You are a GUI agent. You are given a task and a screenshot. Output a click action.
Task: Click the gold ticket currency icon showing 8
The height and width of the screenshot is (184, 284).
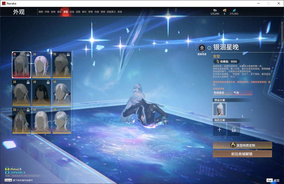coord(225,10)
